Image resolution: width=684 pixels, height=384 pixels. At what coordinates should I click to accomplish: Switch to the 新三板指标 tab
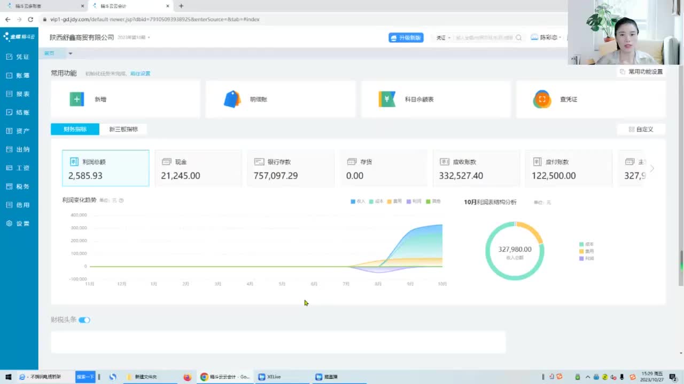click(x=123, y=129)
